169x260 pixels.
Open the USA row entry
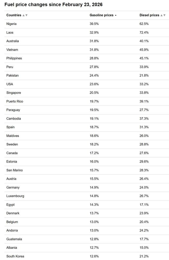coord(10,84)
